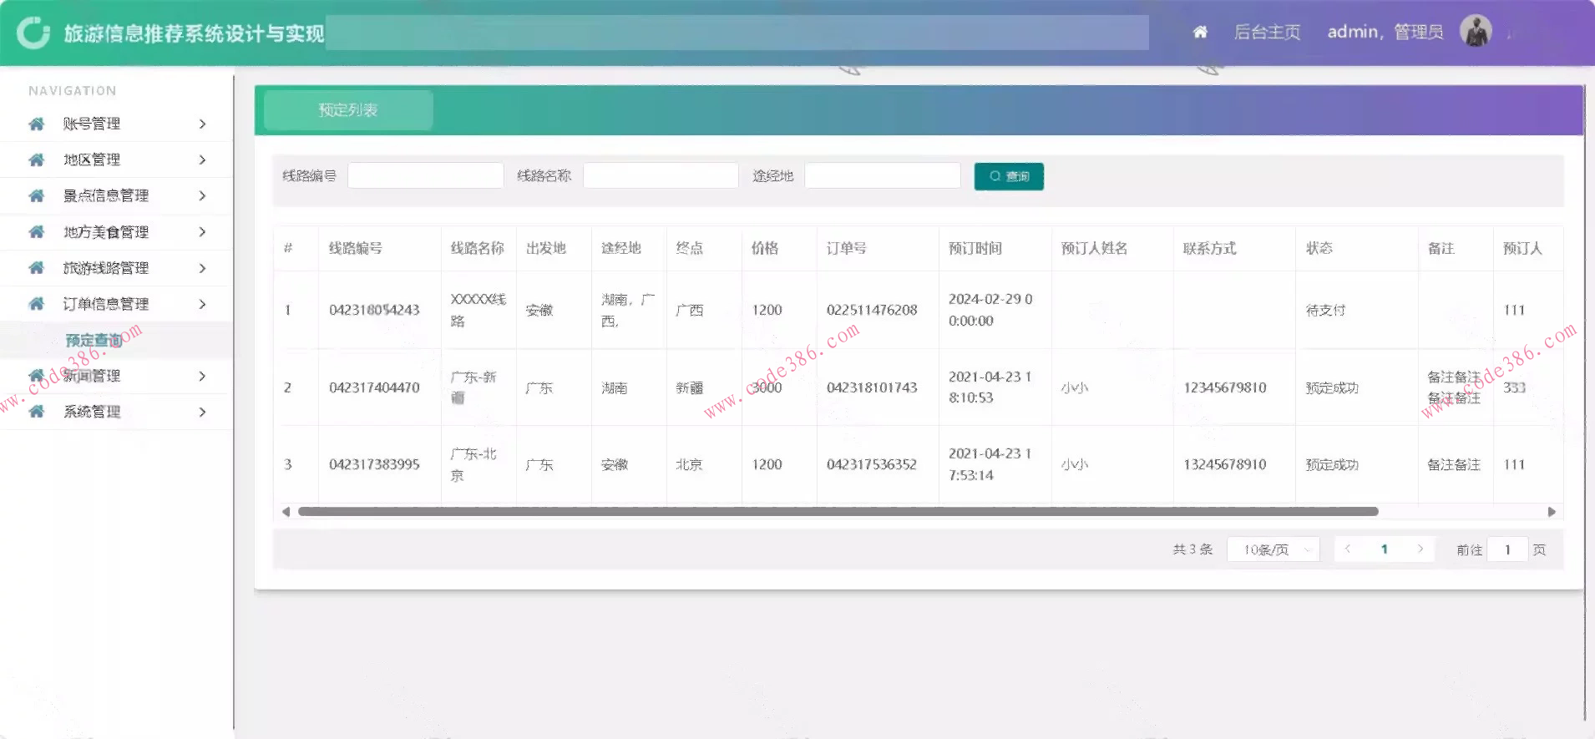Viewport: 1595px width, 739px height.
Task: Open 系统管理 in the sidebar
Action: tap(92, 412)
